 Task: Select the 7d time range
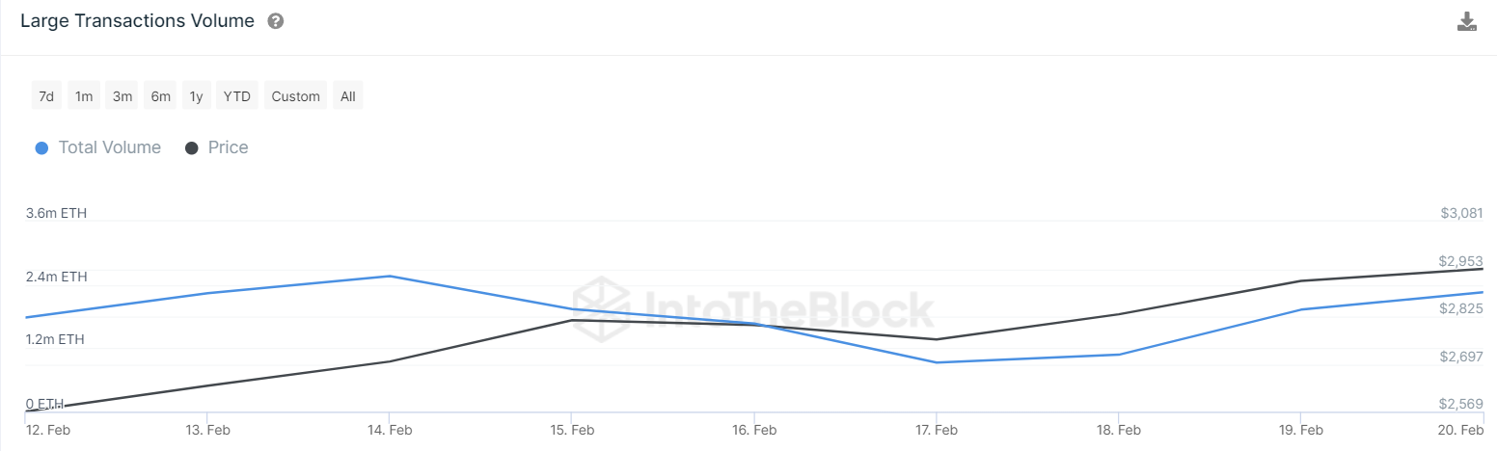coord(45,96)
